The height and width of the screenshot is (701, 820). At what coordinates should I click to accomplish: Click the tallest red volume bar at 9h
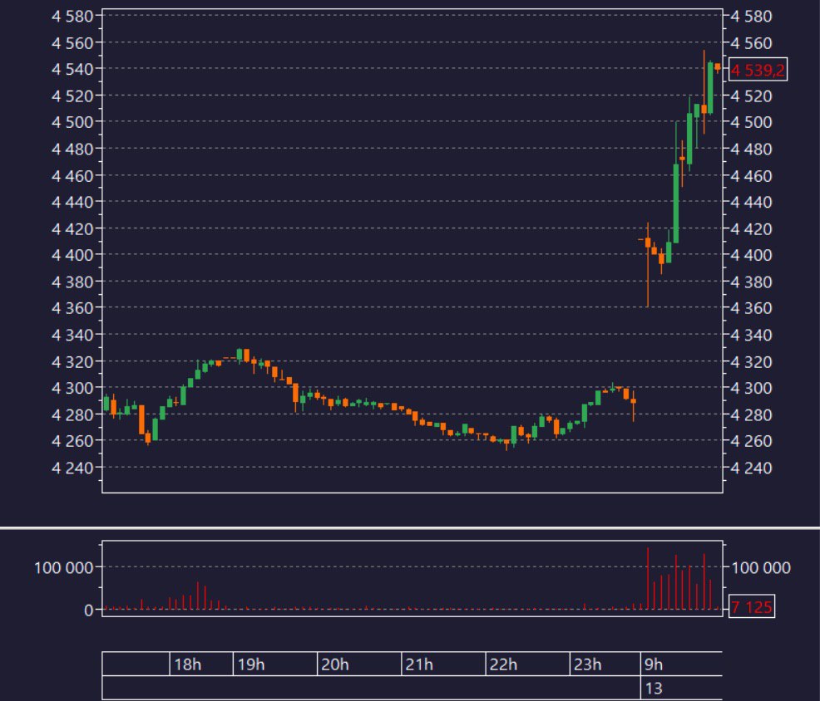[647, 578]
